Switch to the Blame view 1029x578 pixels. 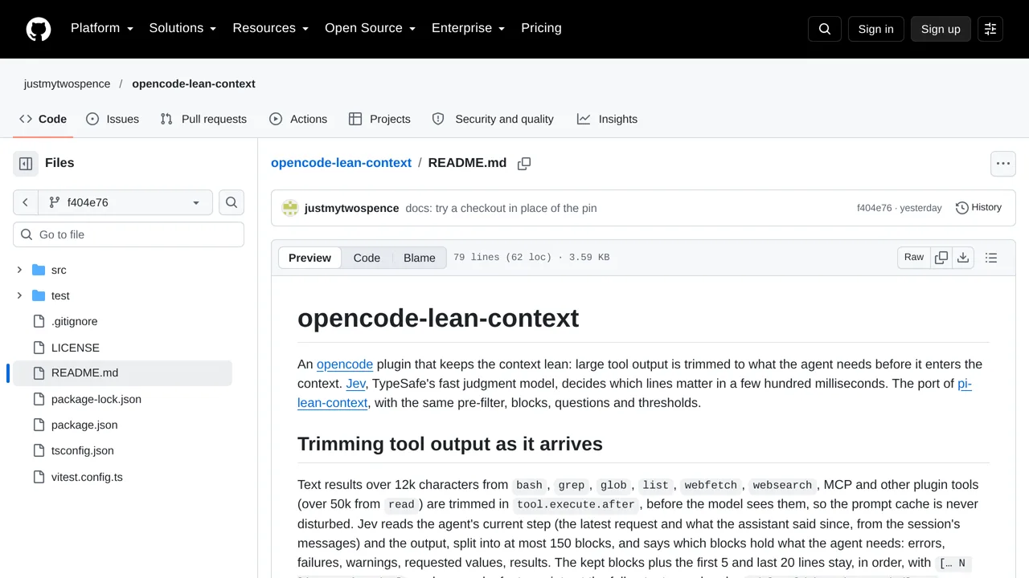pos(420,258)
